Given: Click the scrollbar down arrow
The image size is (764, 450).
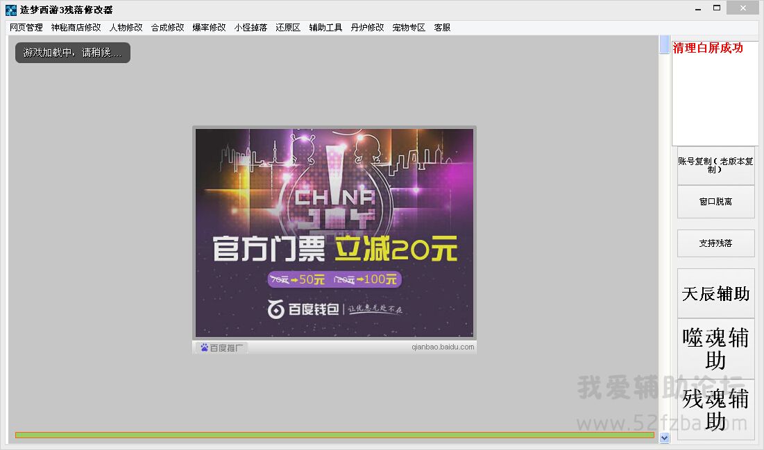Looking at the screenshot, I should point(664,438).
